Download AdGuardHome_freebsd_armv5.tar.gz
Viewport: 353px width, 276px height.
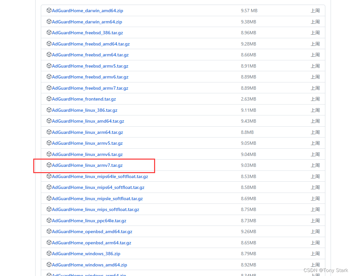[x=90, y=66]
